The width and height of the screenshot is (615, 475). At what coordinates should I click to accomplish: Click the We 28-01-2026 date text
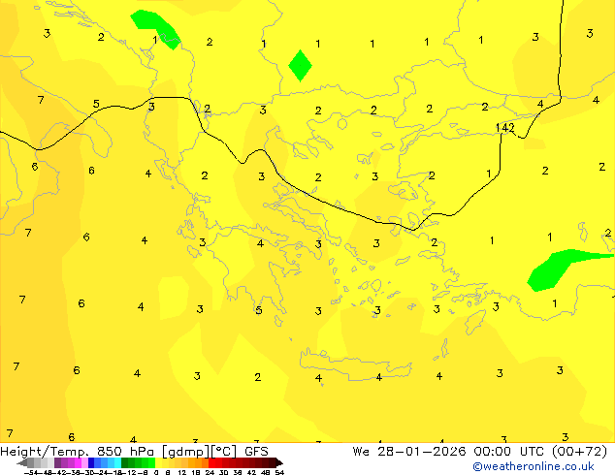tap(408, 452)
